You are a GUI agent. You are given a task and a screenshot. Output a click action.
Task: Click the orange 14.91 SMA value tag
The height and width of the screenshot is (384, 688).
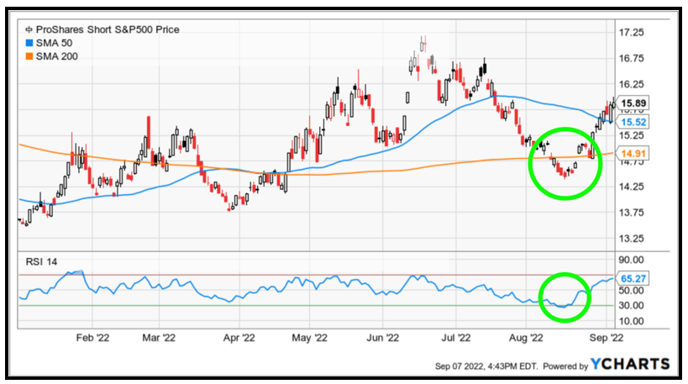click(x=633, y=154)
